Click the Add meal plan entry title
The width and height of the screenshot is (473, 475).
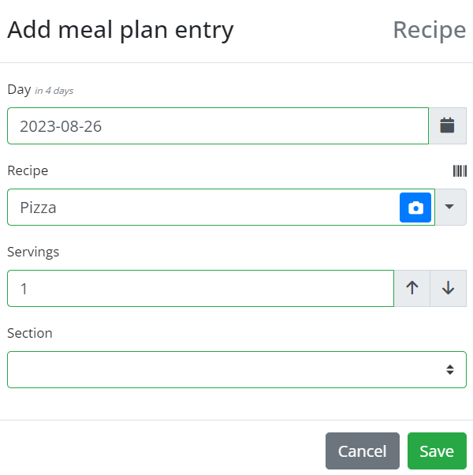tap(121, 30)
